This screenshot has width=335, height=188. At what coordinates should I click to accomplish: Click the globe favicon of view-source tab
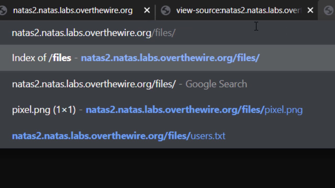click(166, 10)
